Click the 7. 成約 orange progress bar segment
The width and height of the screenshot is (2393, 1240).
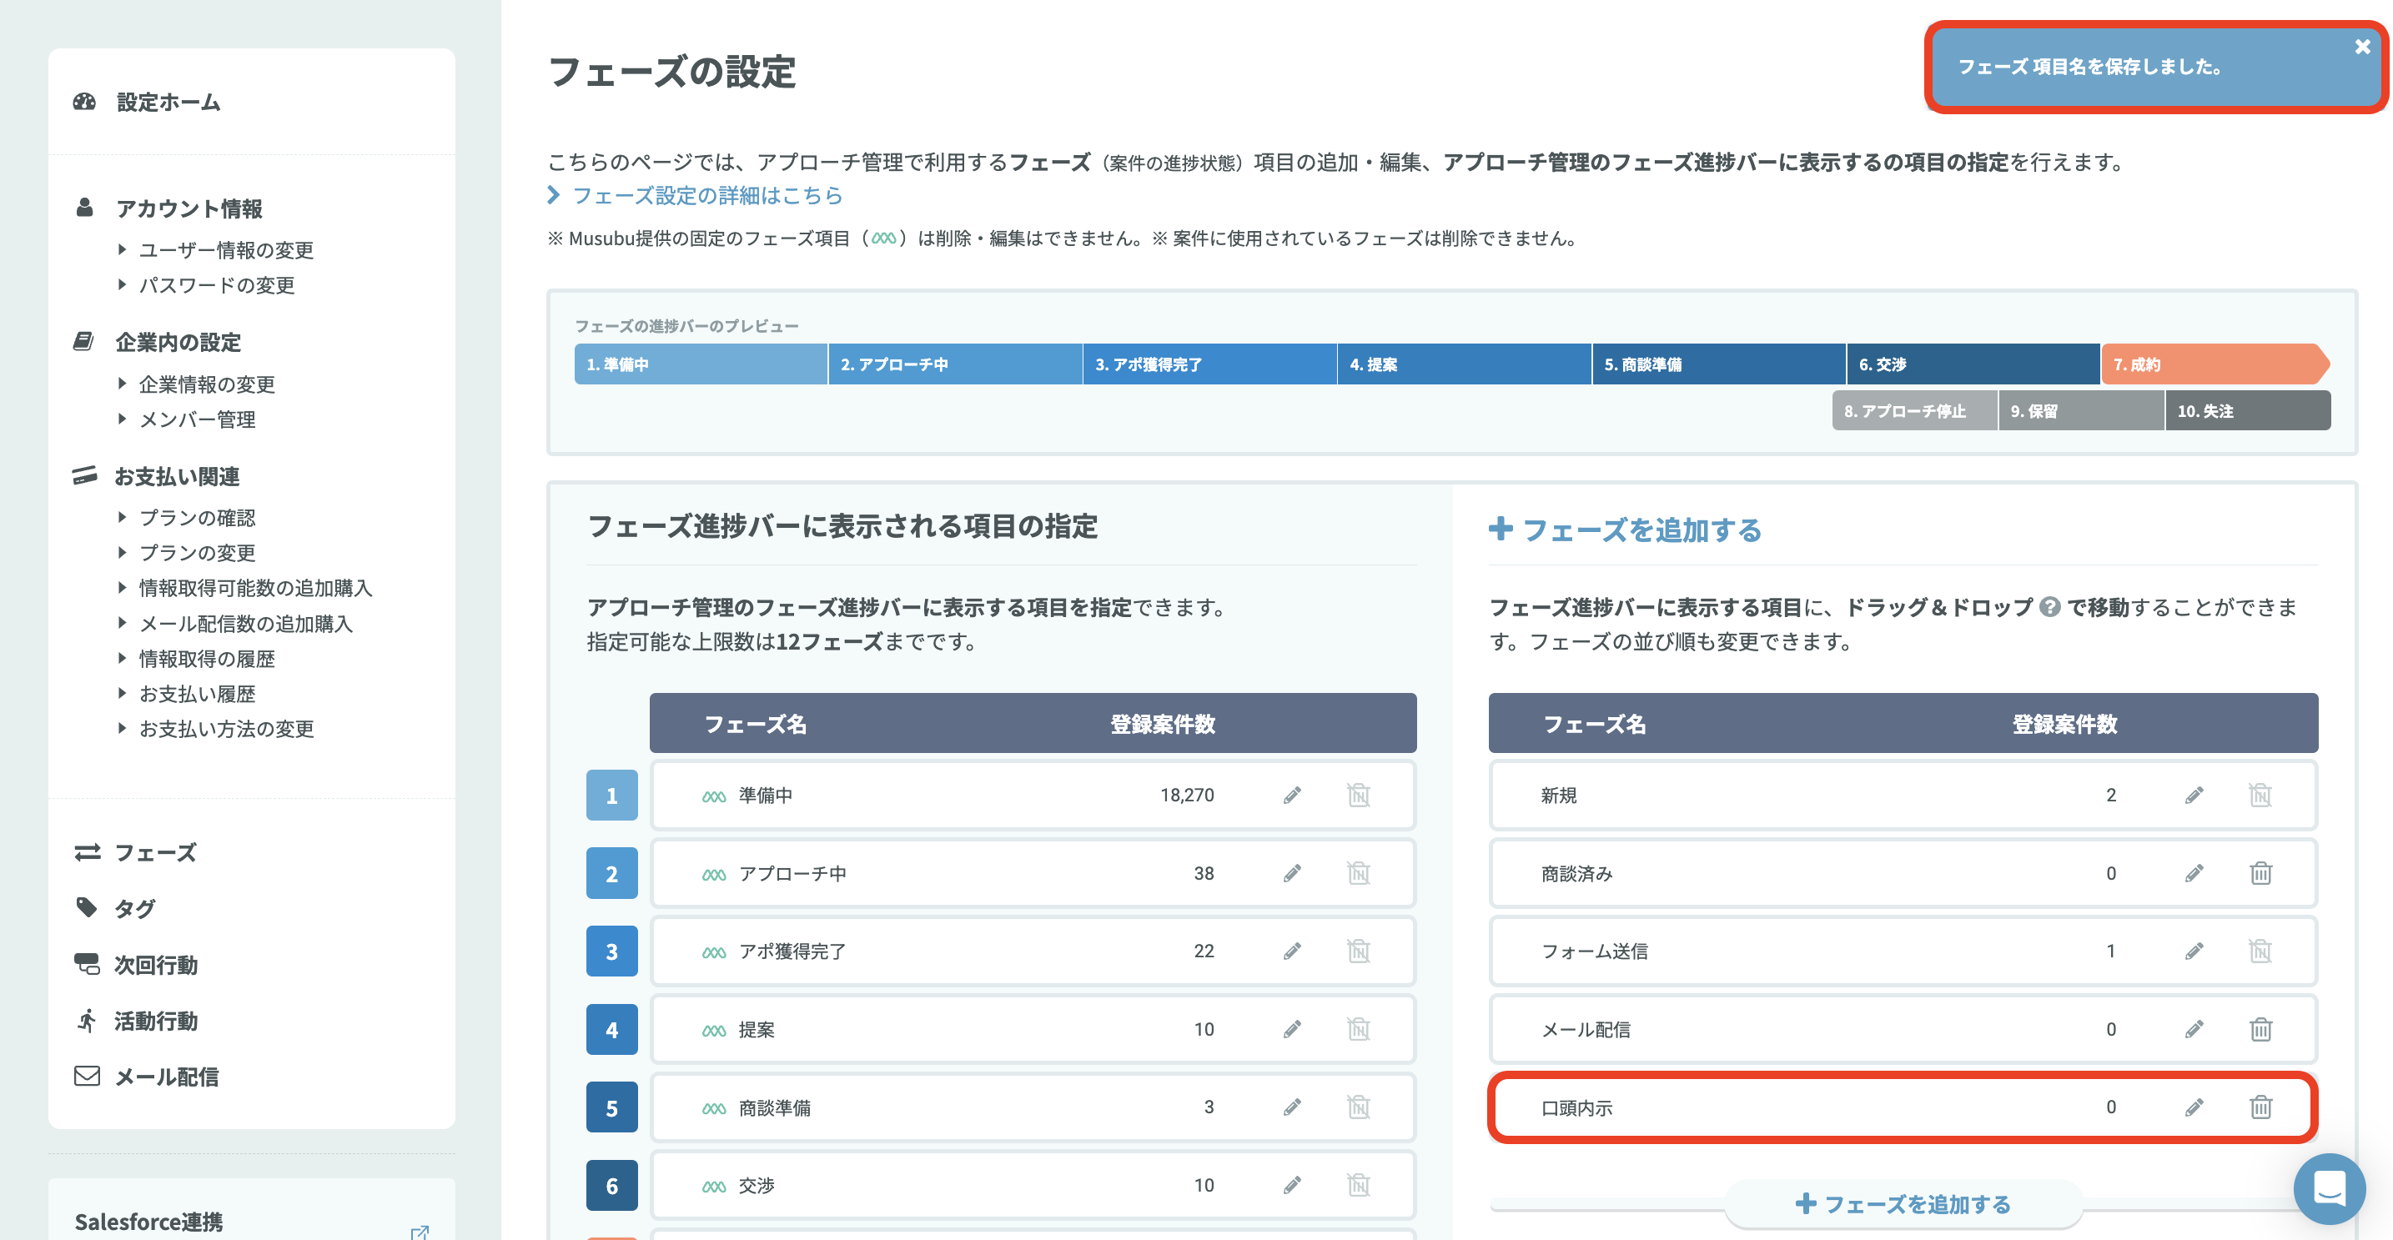(2215, 364)
